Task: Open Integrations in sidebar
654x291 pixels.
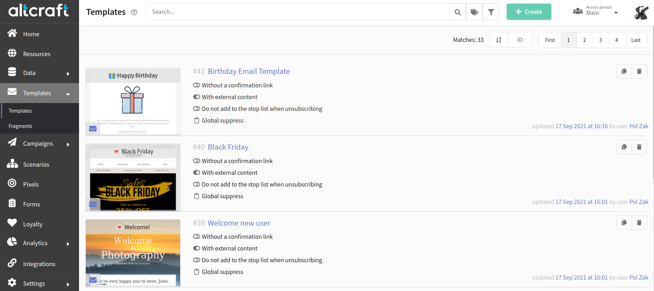Action: pos(40,264)
